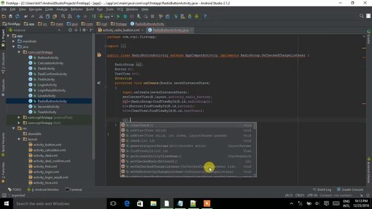Open the Build menu

90,9
